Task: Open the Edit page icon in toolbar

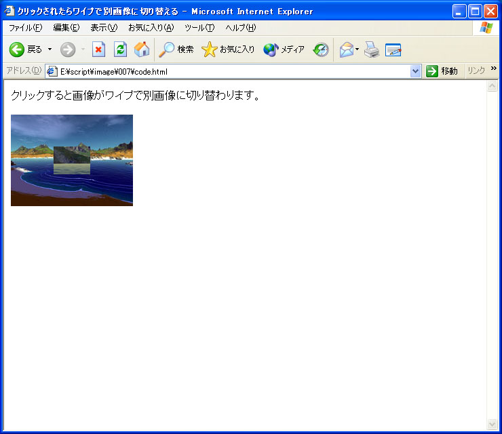Action: [393, 50]
